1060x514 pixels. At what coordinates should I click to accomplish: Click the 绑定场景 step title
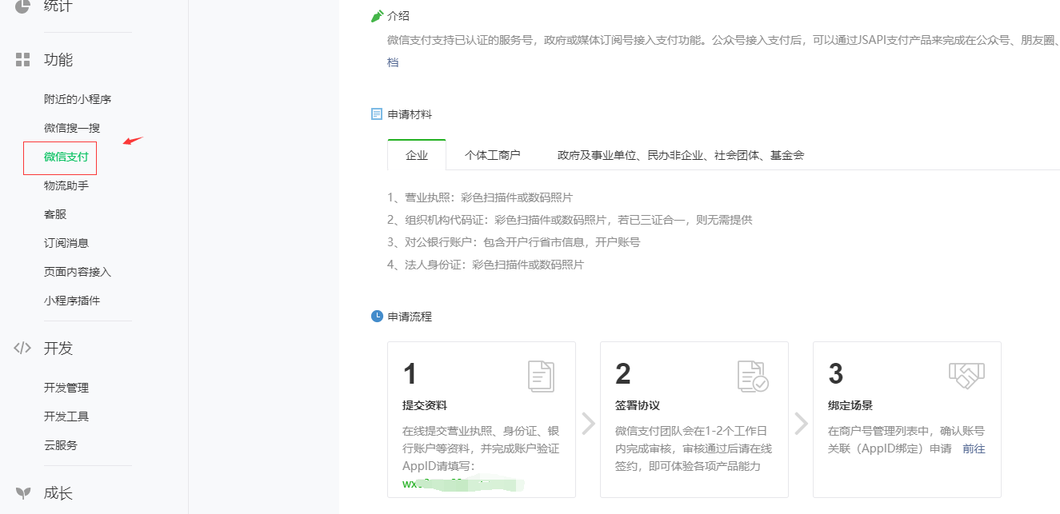coord(850,405)
